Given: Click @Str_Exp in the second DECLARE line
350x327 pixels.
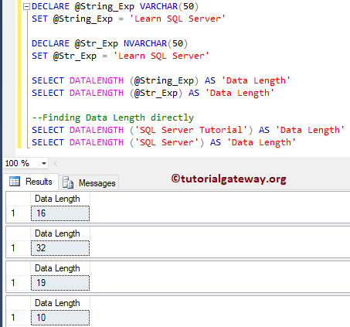Looking at the screenshot, I should (x=97, y=44).
